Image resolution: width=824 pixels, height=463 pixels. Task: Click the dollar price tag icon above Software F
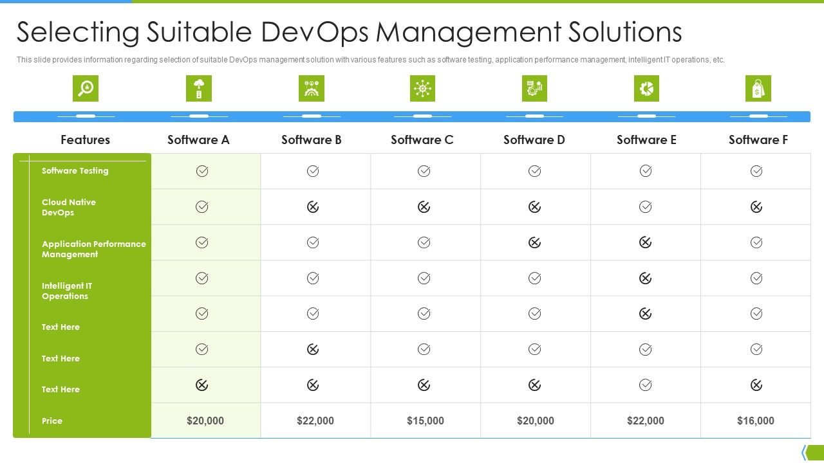click(x=758, y=88)
